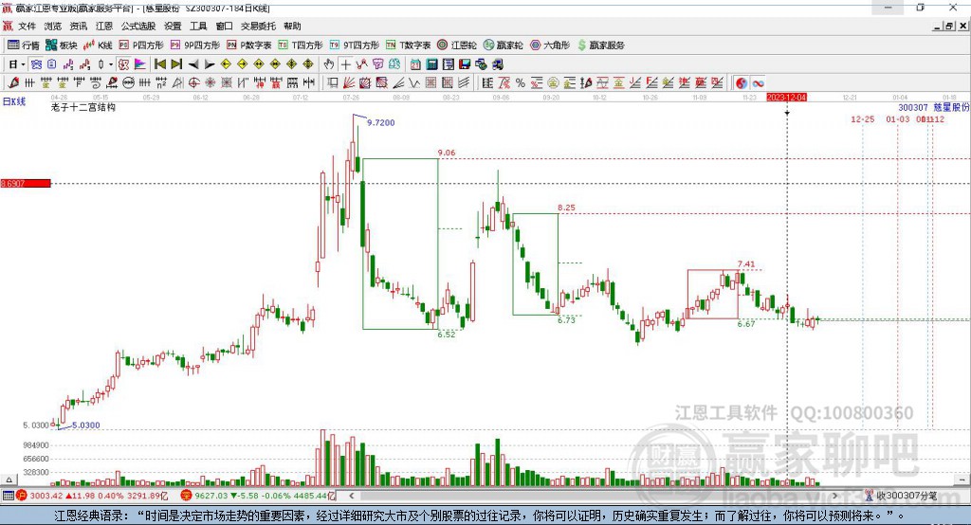
Task: Click the save floppy disk icon
Action: 465,64
